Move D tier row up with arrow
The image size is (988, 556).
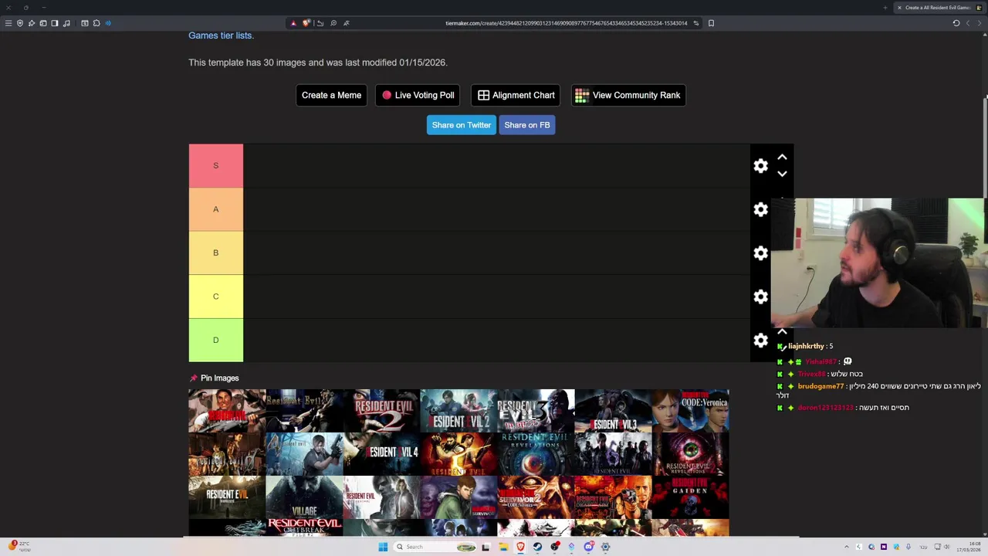pos(782,332)
